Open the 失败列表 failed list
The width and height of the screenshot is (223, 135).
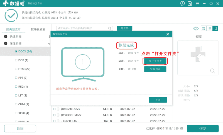tap(155, 69)
